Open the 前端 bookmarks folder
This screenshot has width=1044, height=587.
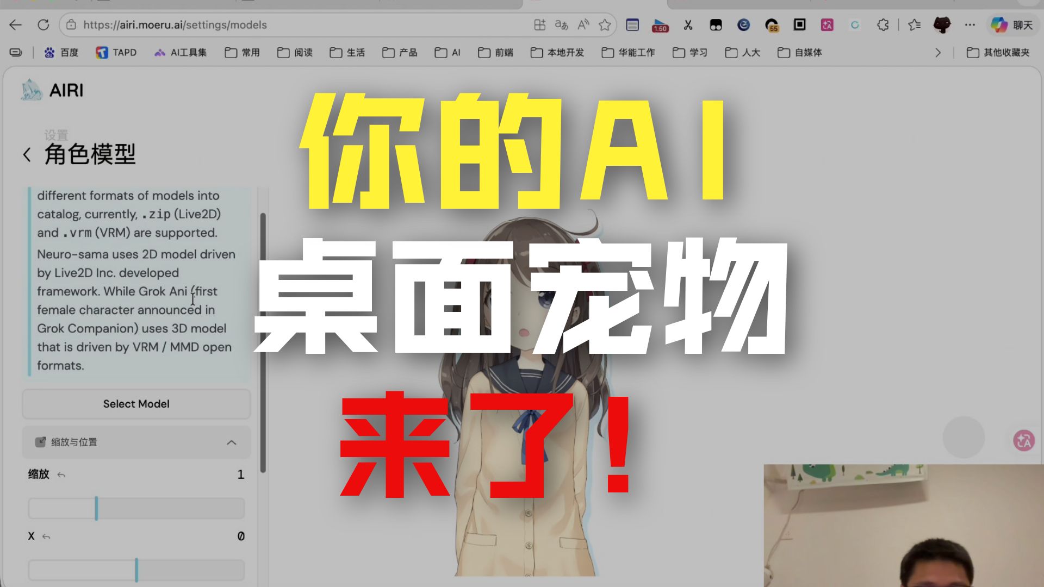pos(495,53)
